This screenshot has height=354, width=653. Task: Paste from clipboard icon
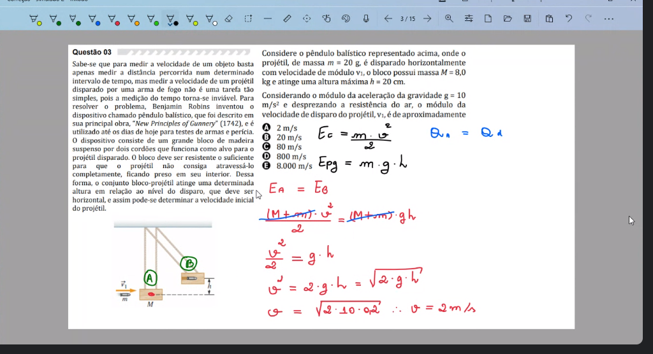coord(549,18)
